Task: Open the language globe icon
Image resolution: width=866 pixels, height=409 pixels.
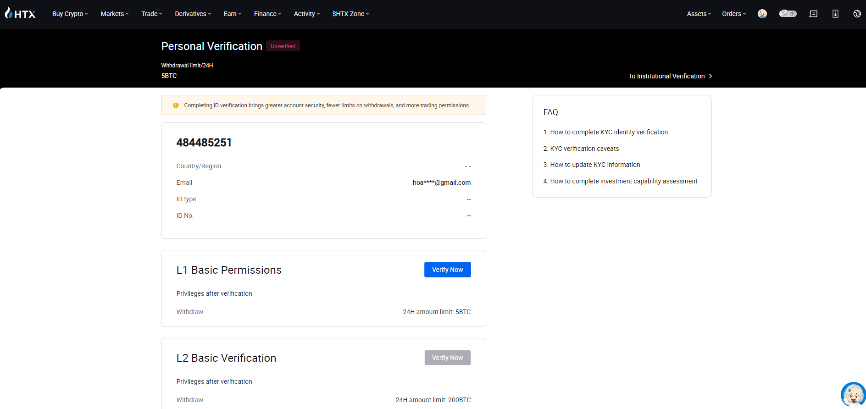Action: click(857, 14)
